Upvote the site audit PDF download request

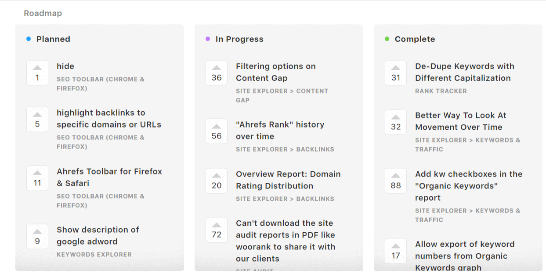point(217,230)
